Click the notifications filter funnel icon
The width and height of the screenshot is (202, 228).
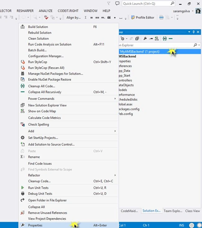109,3
